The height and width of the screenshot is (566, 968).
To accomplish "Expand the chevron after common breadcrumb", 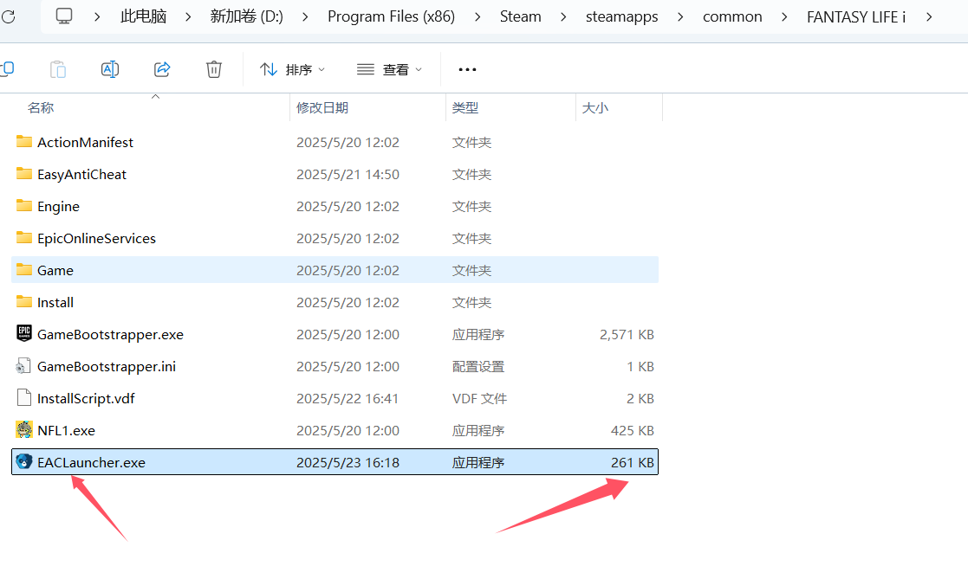I will click(x=784, y=17).
